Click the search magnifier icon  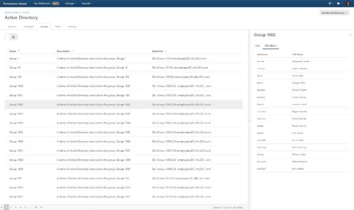click(14, 37)
